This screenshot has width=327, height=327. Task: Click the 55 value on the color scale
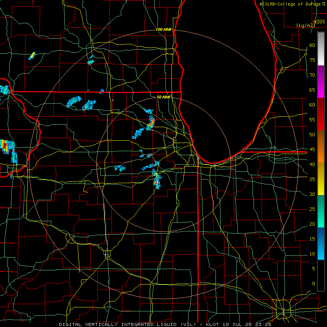tap(312, 120)
